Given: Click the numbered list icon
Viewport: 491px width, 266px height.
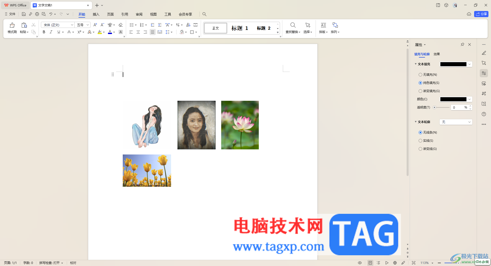Looking at the screenshot, I should pos(142,25).
